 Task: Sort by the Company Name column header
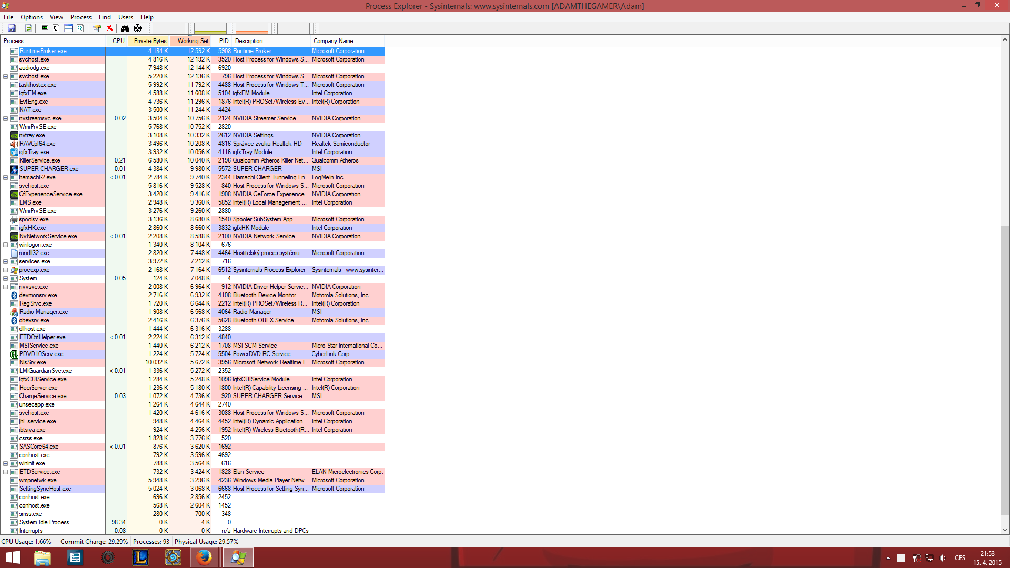[347, 41]
